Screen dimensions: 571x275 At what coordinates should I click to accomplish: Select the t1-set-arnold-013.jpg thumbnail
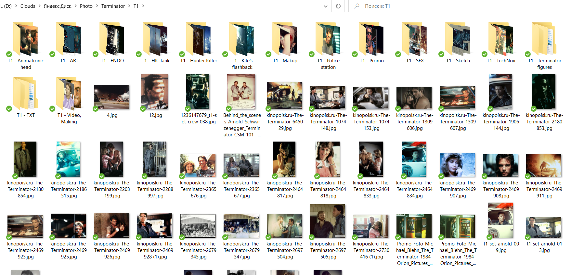coord(544,227)
